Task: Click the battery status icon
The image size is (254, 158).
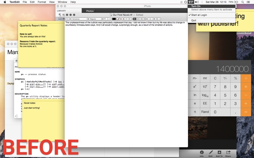Action: click(236, 2)
